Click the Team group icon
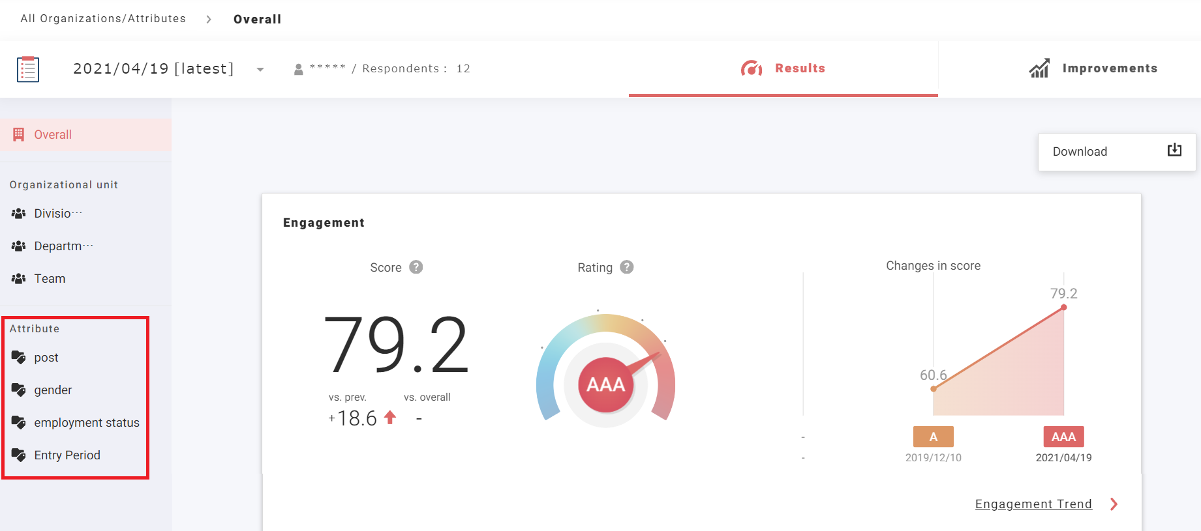This screenshot has height=531, width=1201. (18, 279)
